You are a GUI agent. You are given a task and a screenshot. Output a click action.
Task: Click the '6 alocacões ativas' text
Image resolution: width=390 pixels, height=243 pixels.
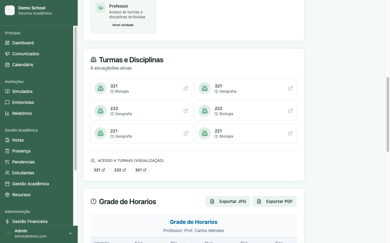coord(111,68)
